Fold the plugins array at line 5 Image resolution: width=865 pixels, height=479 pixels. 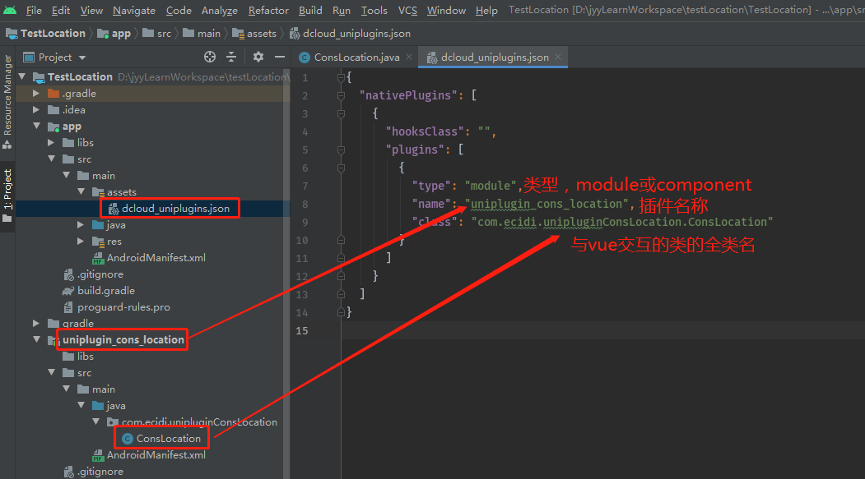click(341, 150)
